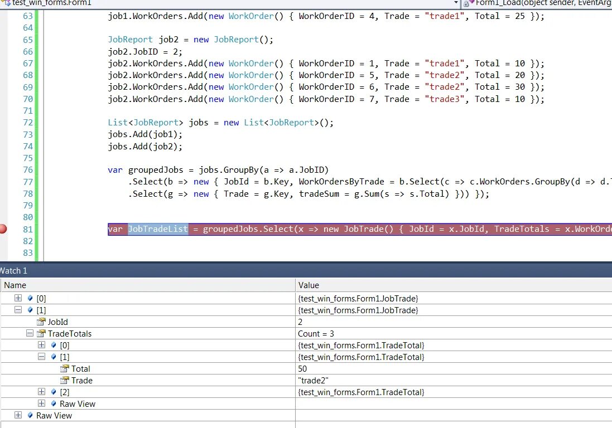This screenshot has height=428, width=612.
Task: Toggle the breakpoint on line 81
Action: click(x=3, y=229)
